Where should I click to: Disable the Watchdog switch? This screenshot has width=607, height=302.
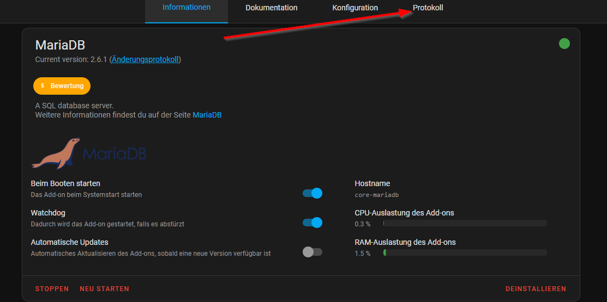(x=312, y=223)
